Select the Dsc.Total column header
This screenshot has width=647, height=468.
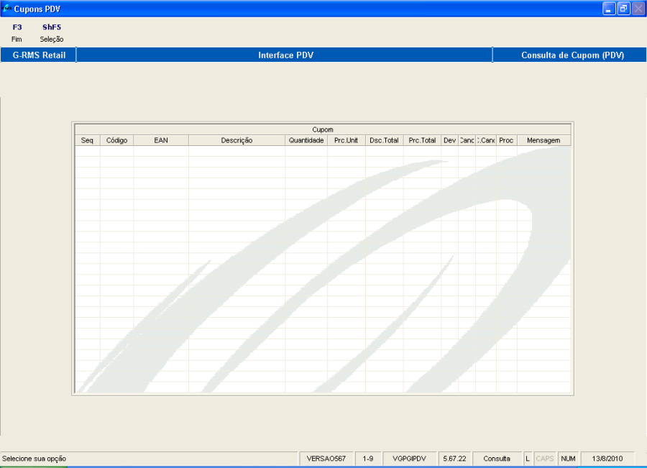click(384, 140)
